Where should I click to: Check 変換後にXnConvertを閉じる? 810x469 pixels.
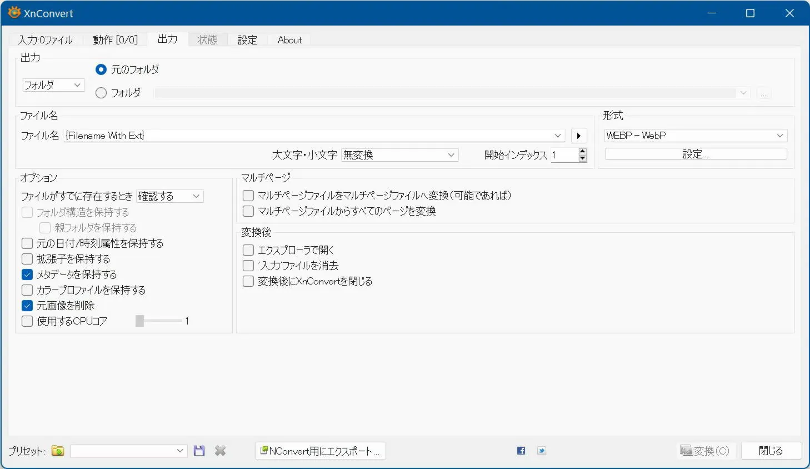coord(248,281)
